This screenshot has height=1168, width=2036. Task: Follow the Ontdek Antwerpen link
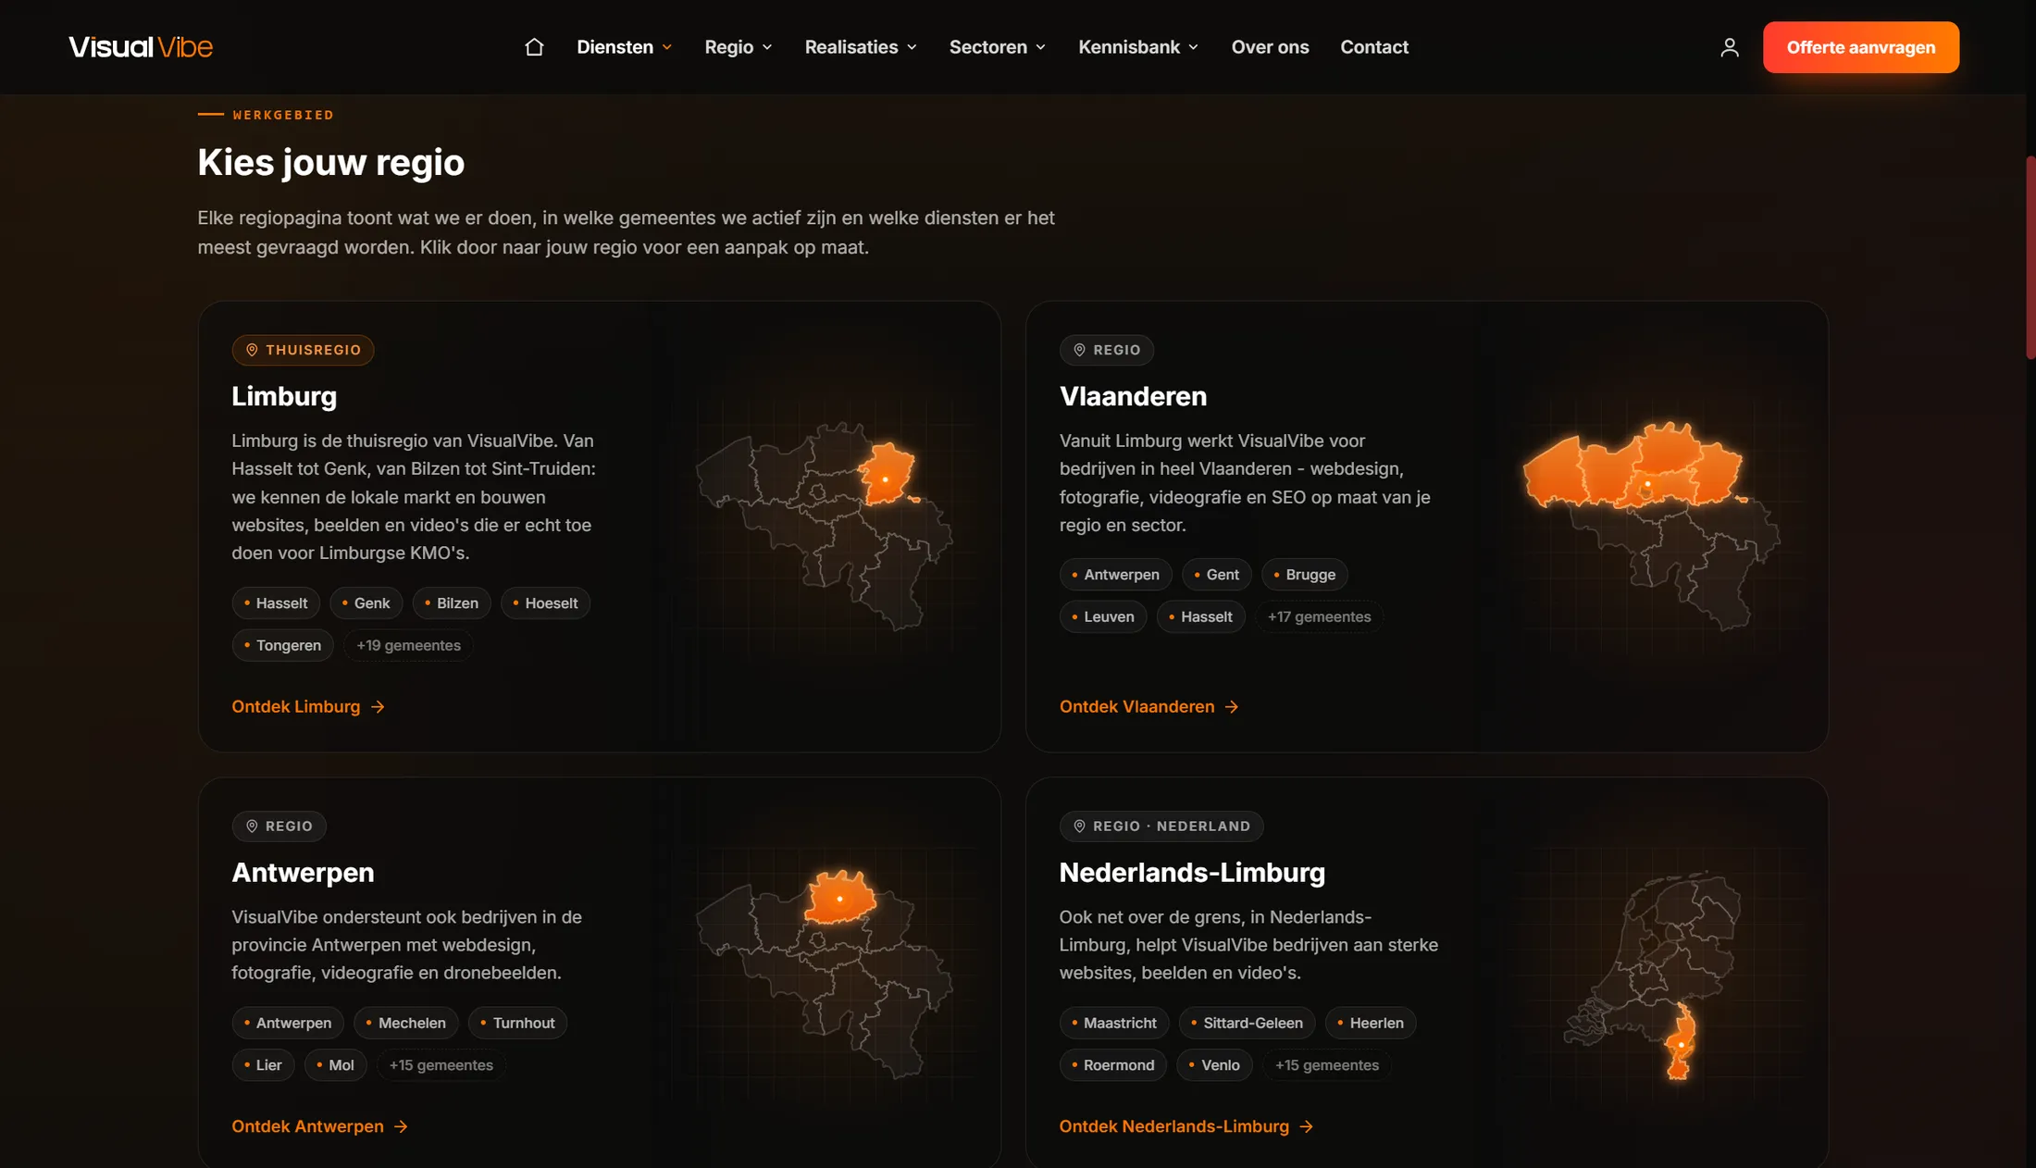pyautogui.click(x=319, y=1126)
